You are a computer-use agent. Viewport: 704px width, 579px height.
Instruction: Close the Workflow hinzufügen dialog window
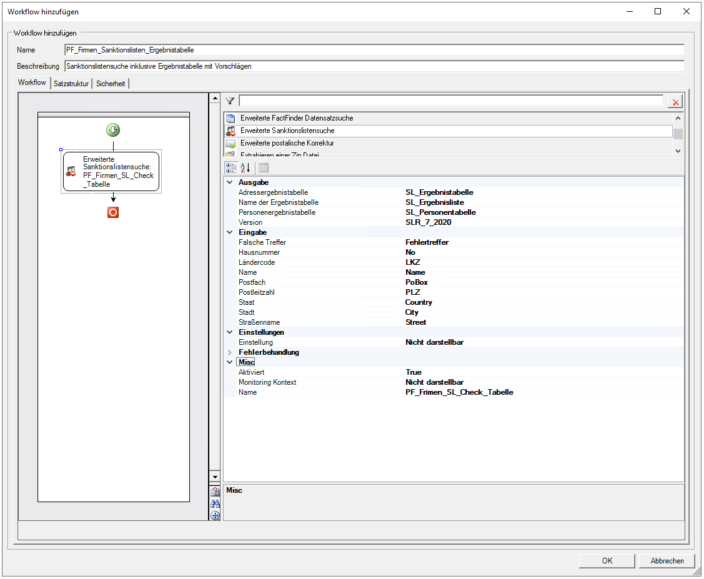click(x=686, y=12)
